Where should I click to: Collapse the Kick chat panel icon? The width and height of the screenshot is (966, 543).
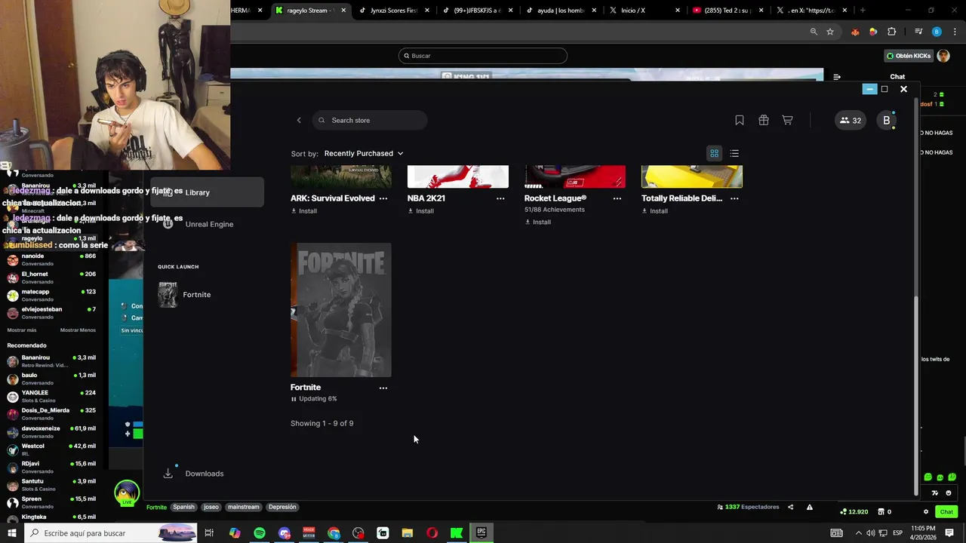837,77
